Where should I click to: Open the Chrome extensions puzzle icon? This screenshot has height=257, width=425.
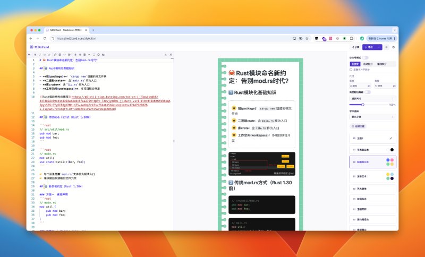[352, 38]
